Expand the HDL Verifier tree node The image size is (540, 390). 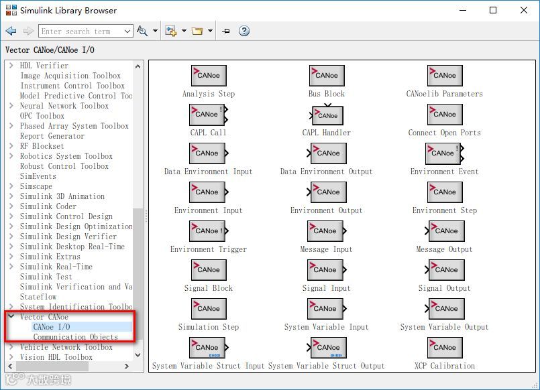click(11, 65)
